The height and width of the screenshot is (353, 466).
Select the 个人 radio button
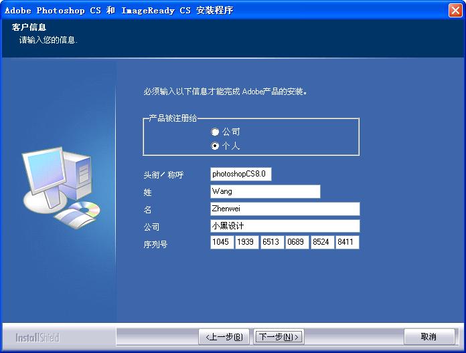pyautogui.click(x=215, y=146)
